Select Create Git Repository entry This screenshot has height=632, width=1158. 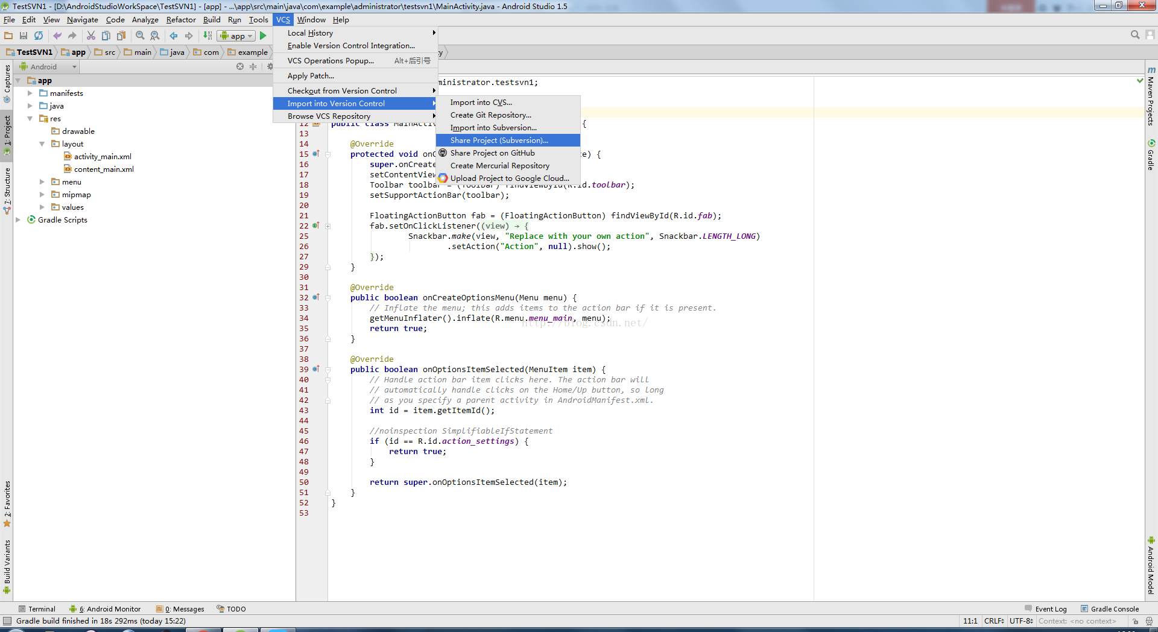pyautogui.click(x=508, y=115)
